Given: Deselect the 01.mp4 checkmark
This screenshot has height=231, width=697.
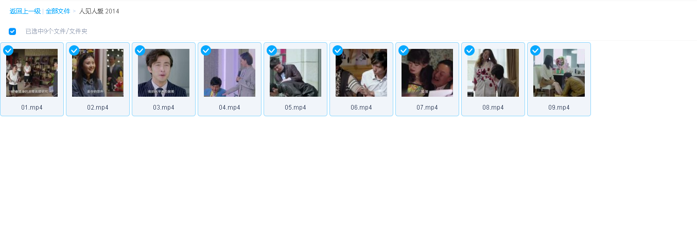Looking at the screenshot, I should pyautogui.click(x=8, y=50).
